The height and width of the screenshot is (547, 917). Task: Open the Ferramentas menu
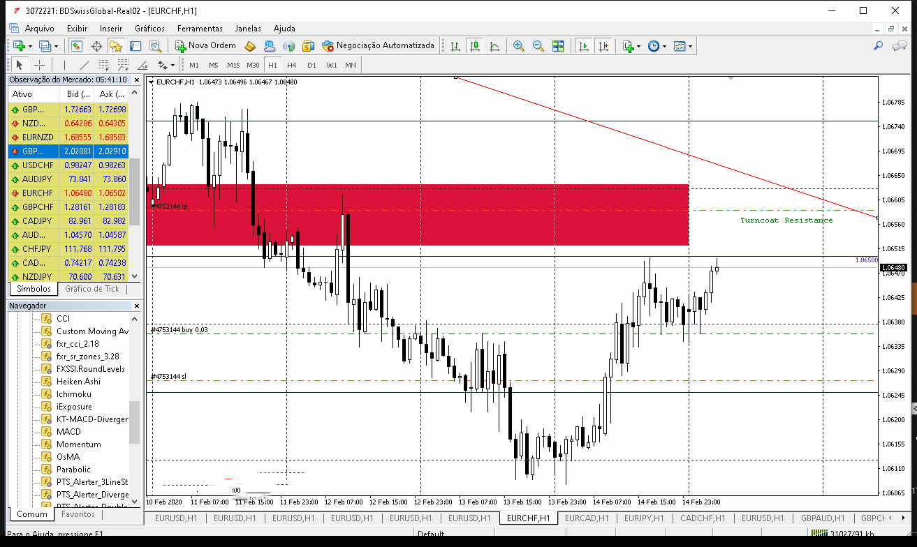coord(200,29)
